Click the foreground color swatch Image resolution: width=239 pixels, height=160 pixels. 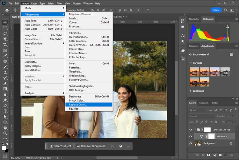pyautogui.click(x=4, y=148)
